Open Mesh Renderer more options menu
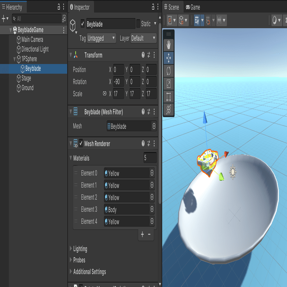The width and height of the screenshot is (287, 287). point(154,143)
